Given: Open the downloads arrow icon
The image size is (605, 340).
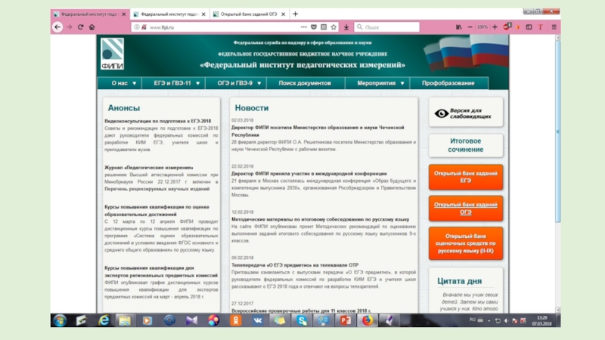Looking at the screenshot, I should [346, 27].
